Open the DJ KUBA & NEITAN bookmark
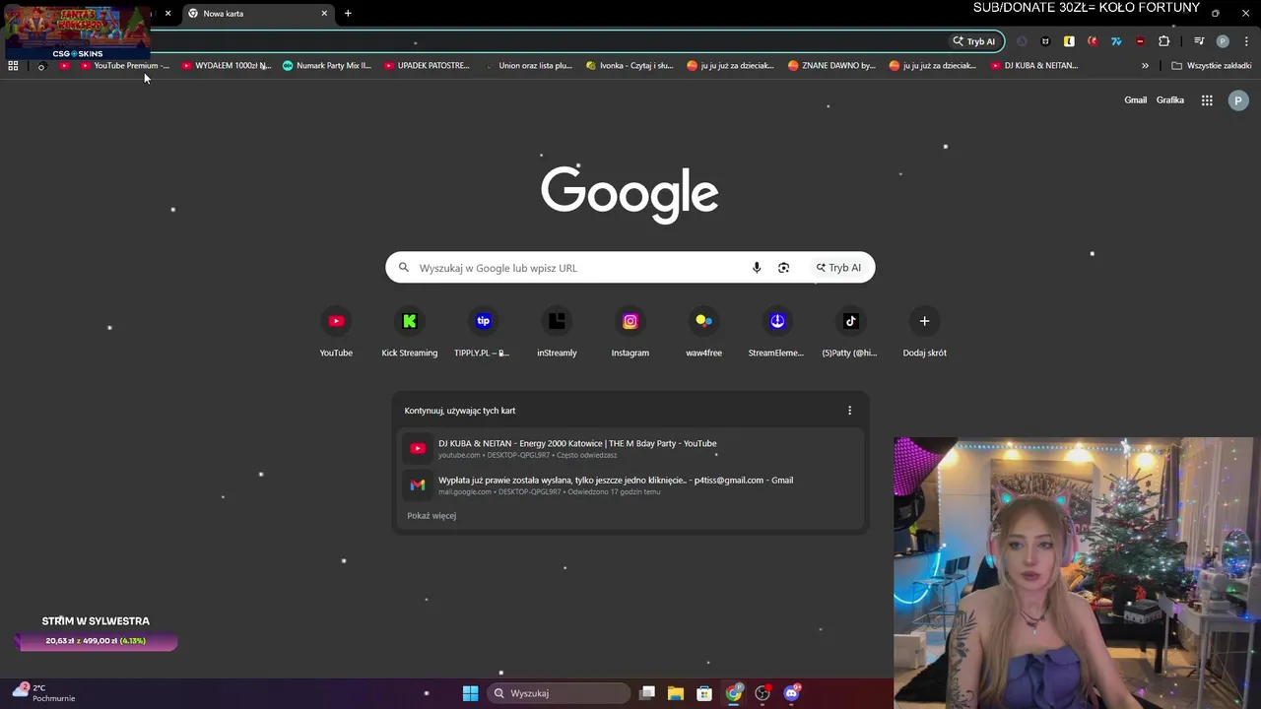This screenshot has width=1261, height=709. (1034, 66)
